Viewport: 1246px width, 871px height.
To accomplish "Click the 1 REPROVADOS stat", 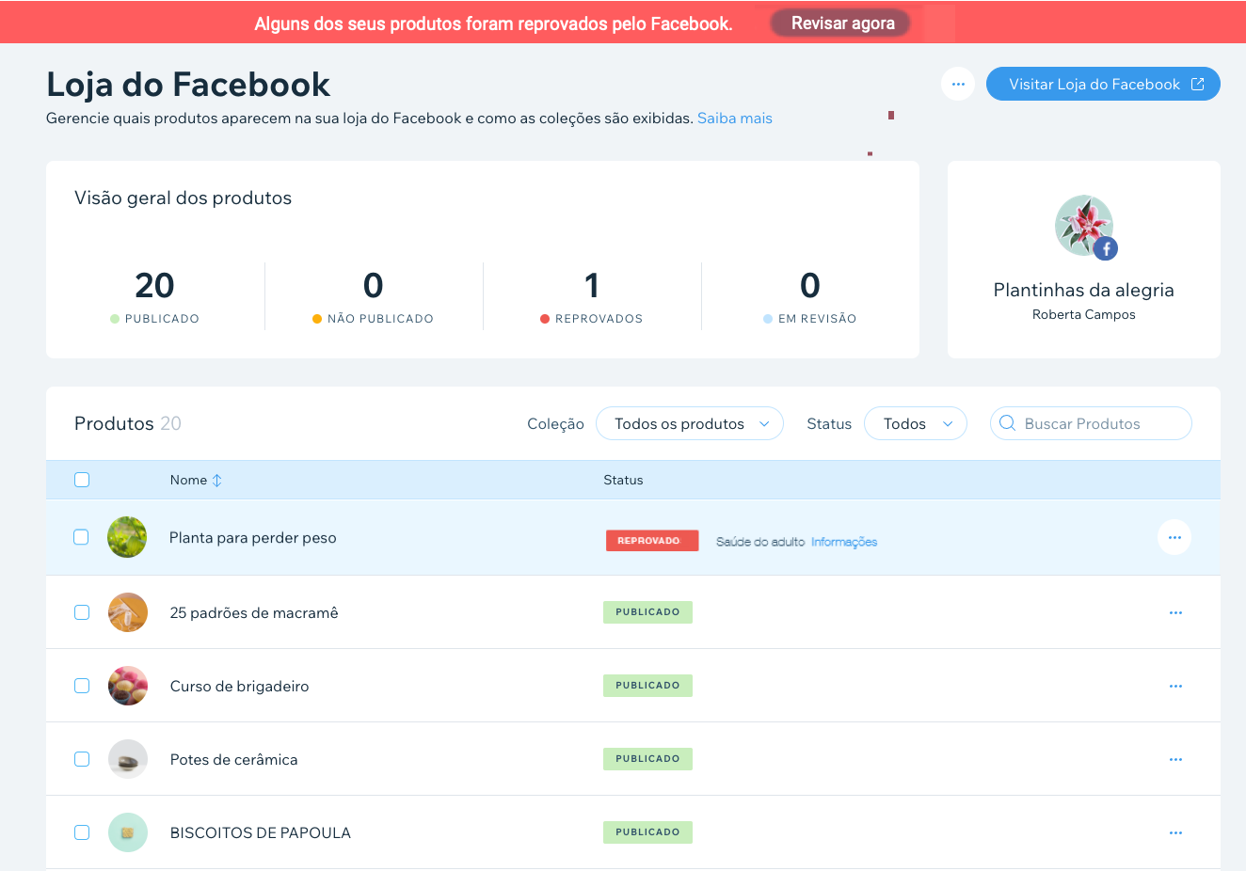I will [591, 296].
